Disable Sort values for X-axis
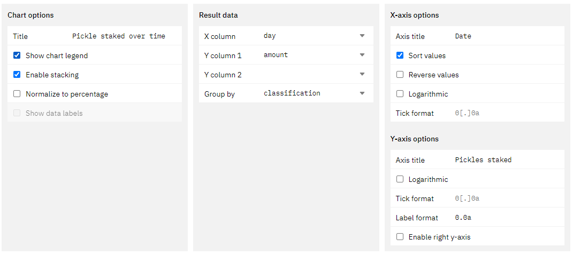Screen dimensions: 573x255 click(x=400, y=55)
